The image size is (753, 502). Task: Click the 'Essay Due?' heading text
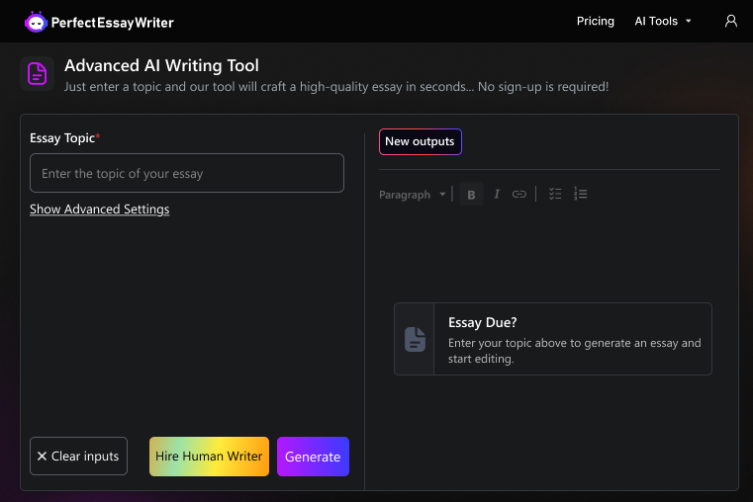(x=483, y=322)
